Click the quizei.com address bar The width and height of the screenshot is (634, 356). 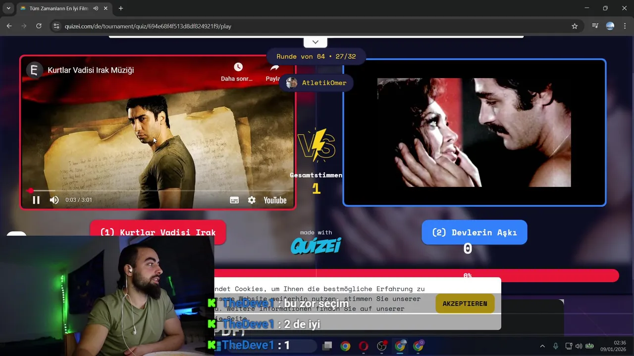(317, 26)
